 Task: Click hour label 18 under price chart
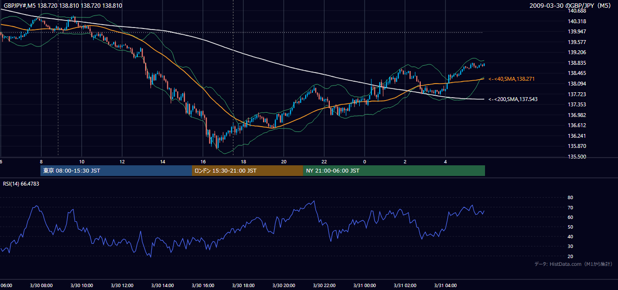tap(243, 161)
